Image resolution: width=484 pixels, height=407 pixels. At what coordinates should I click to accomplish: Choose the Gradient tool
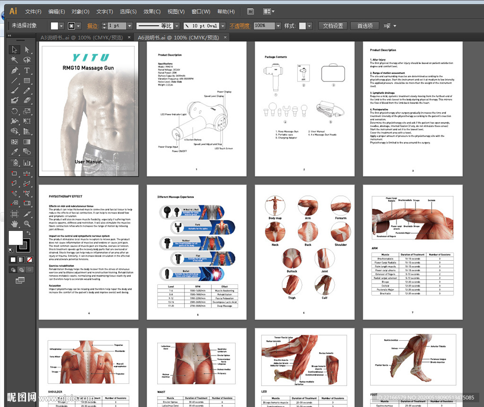pos(27,142)
